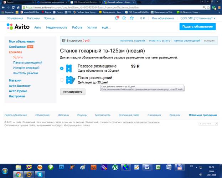
Task: Open Работа category
Action: tap(77, 27)
